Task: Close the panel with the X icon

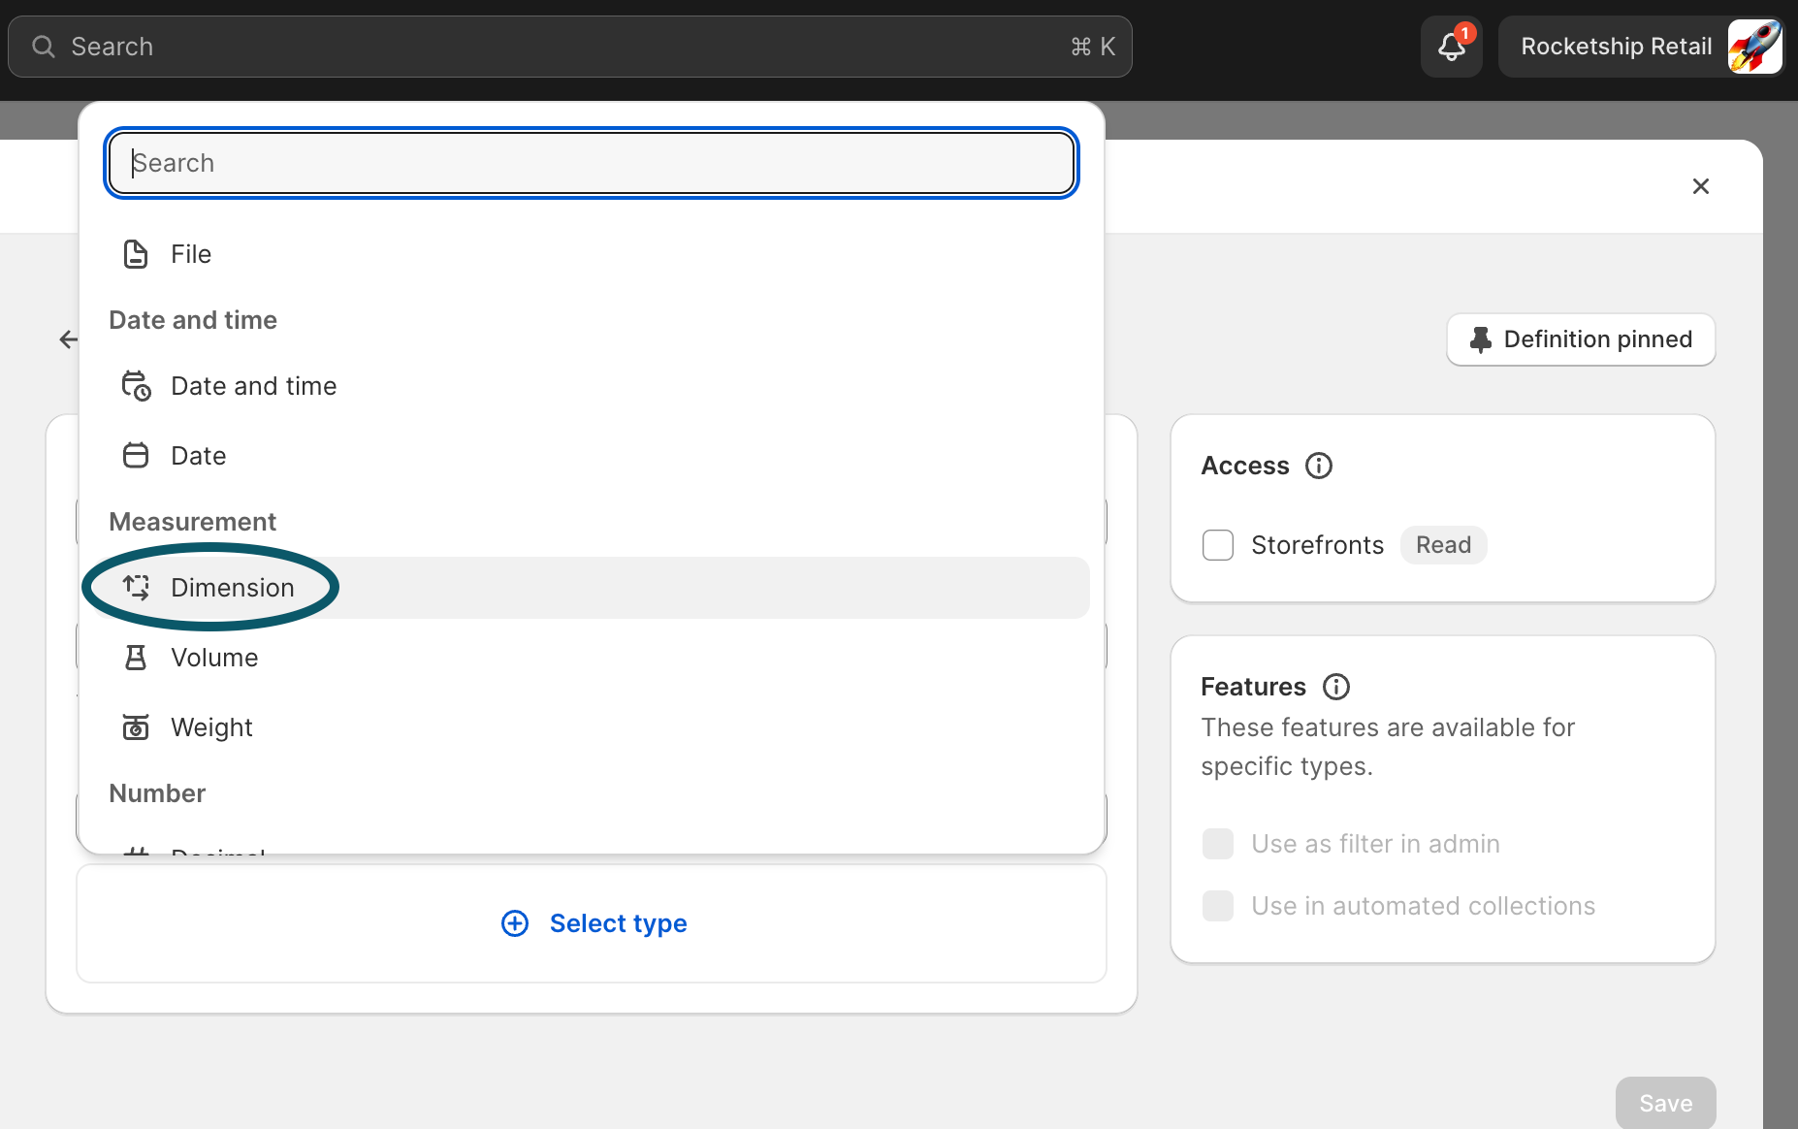Action: pyautogui.click(x=1700, y=186)
